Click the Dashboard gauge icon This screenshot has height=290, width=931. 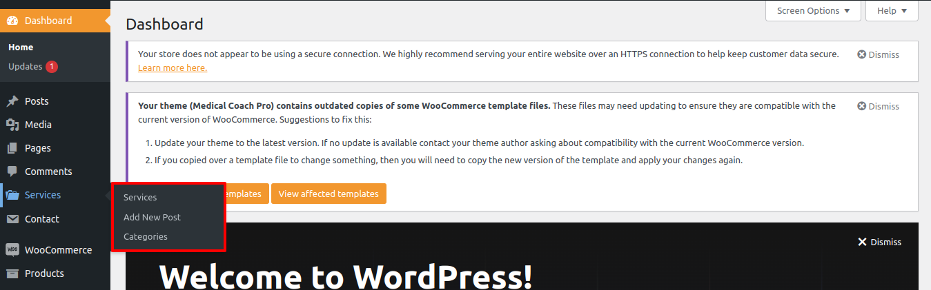tap(12, 21)
